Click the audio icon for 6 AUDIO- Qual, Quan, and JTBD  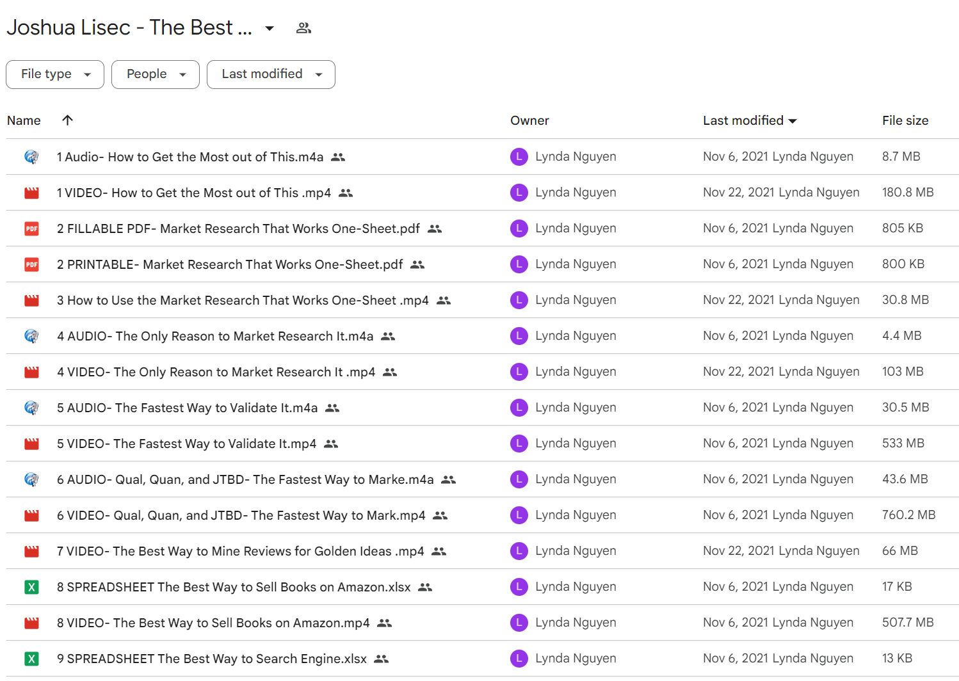tap(31, 479)
